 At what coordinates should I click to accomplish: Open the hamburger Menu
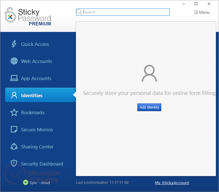[x=202, y=13]
